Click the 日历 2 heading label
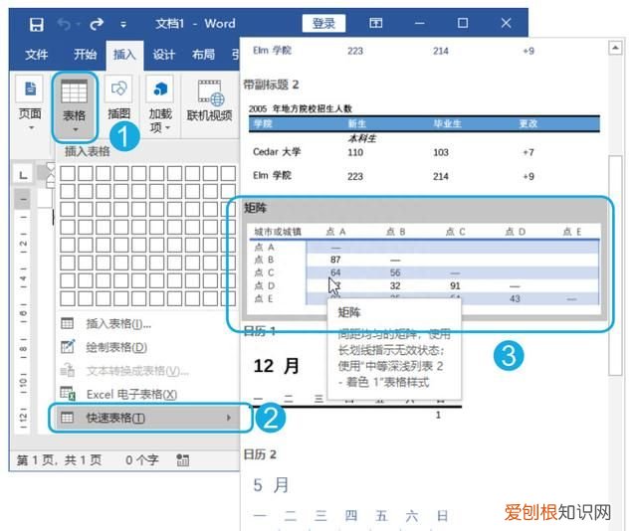Image resolution: width=637 pixels, height=531 pixels. (260, 454)
